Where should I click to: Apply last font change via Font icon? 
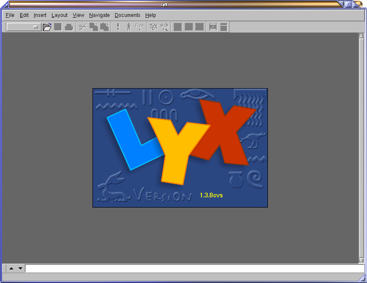[140, 27]
